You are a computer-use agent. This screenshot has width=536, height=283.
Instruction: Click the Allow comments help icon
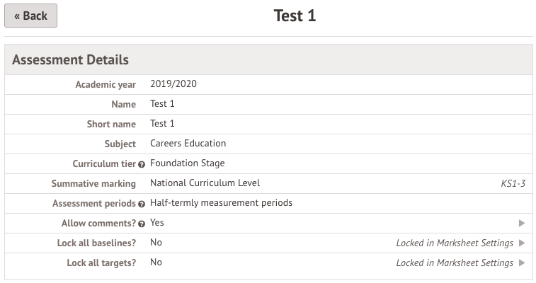tap(142, 224)
